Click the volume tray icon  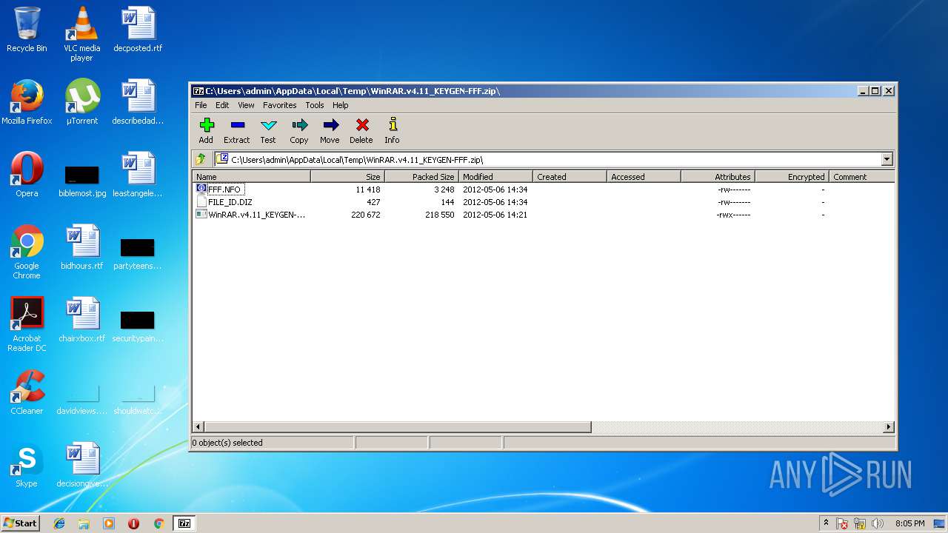(x=878, y=523)
